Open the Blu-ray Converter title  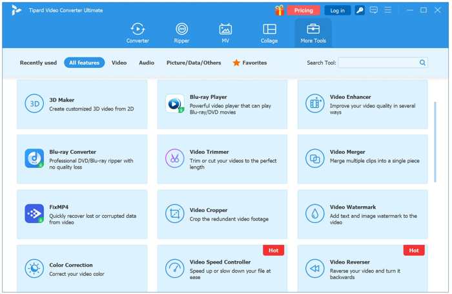coord(72,152)
